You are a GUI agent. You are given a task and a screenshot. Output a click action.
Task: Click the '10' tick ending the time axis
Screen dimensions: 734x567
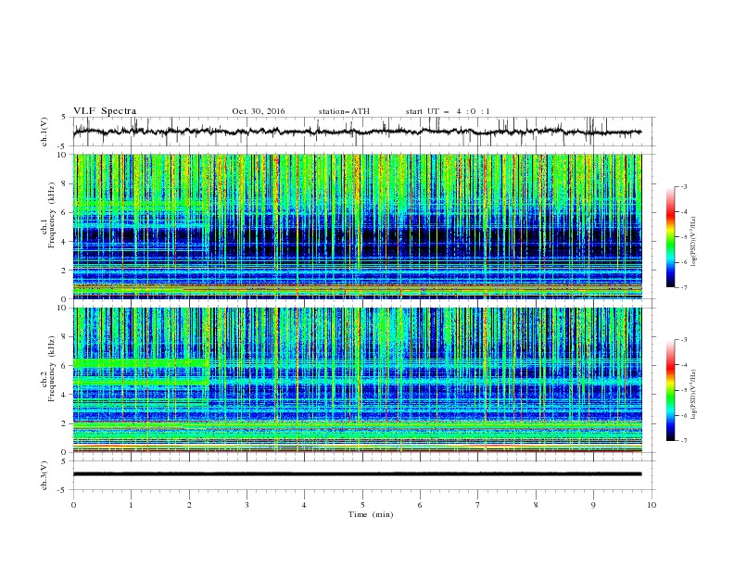pyautogui.click(x=652, y=505)
